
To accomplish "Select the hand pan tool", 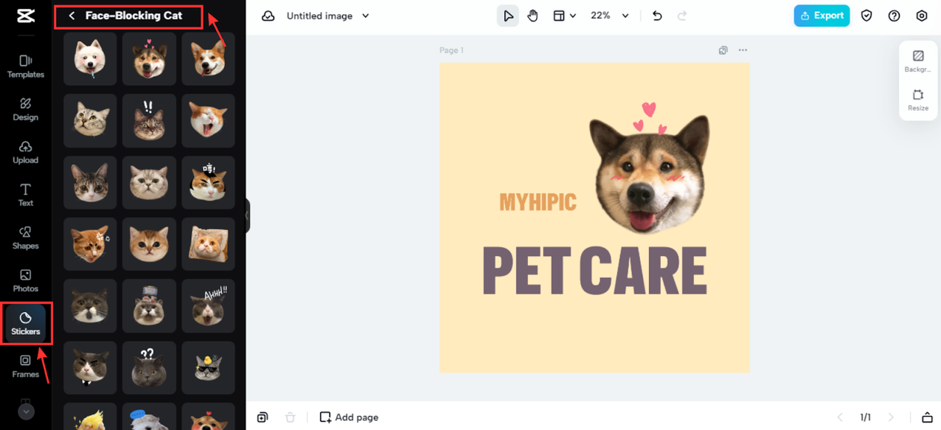I will 532,15.
